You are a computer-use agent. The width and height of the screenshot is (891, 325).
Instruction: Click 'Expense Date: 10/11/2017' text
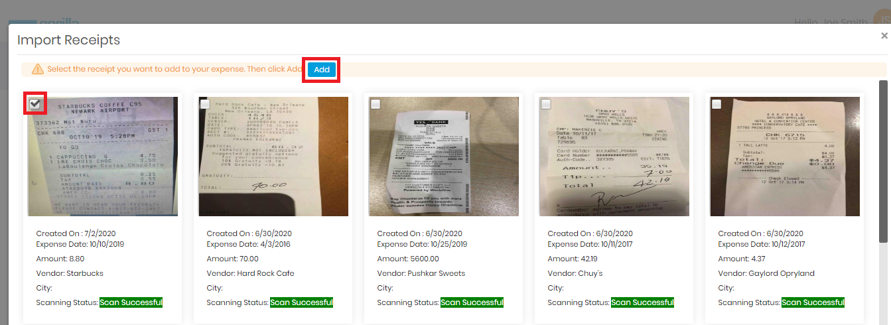tap(591, 244)
